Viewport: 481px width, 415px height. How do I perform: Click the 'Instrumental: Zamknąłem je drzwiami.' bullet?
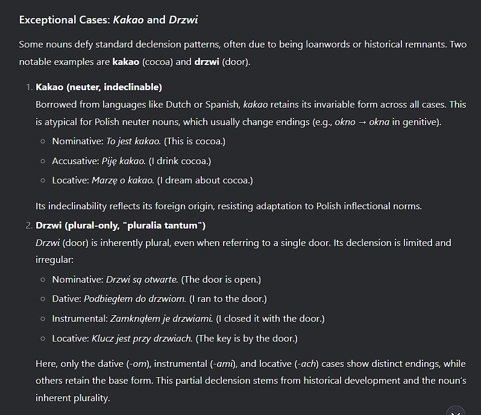(x=188, y=319)
